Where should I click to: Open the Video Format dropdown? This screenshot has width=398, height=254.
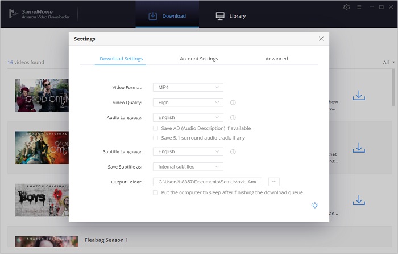[x=188, y=87]
